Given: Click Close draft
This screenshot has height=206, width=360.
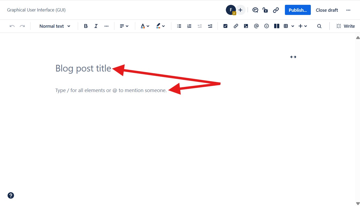Looking at the screenshot, I should click(x=327, y=10).
